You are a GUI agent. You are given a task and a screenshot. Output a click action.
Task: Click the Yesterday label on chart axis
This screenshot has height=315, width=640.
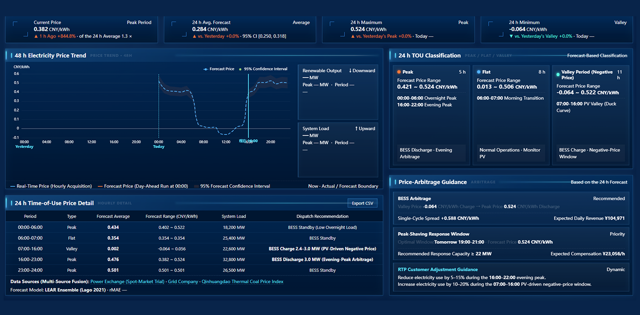pos(24,147)
